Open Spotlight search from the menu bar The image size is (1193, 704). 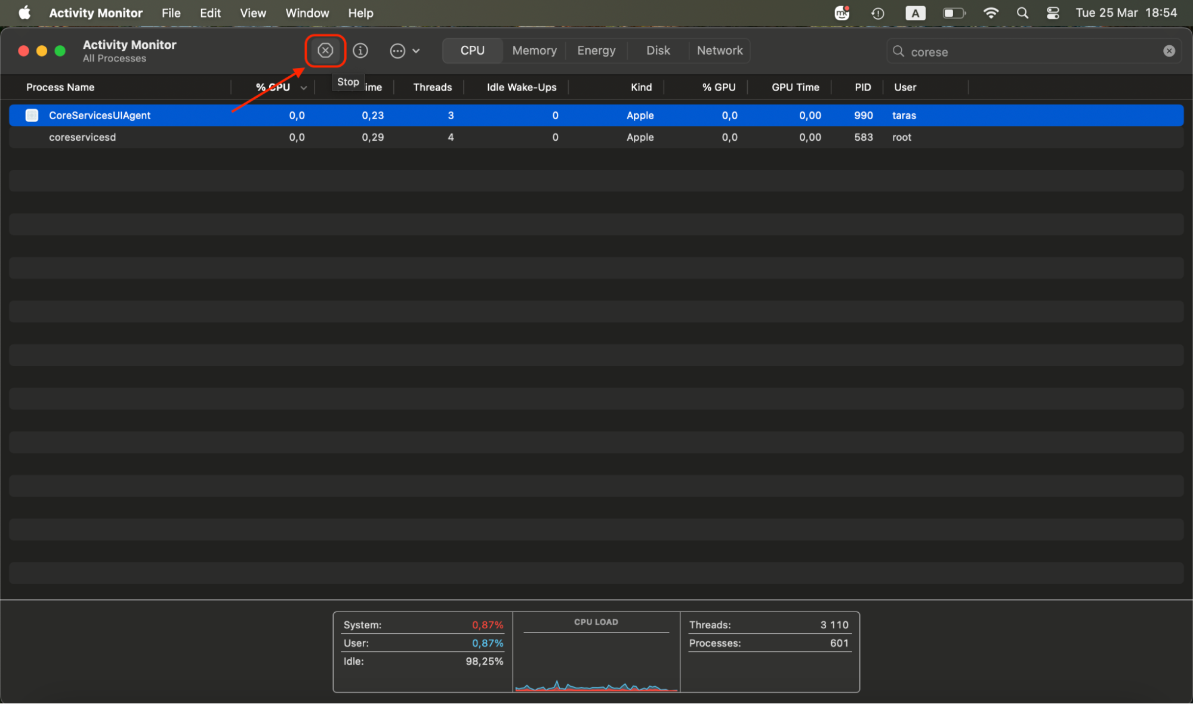tap(1022, 13)
